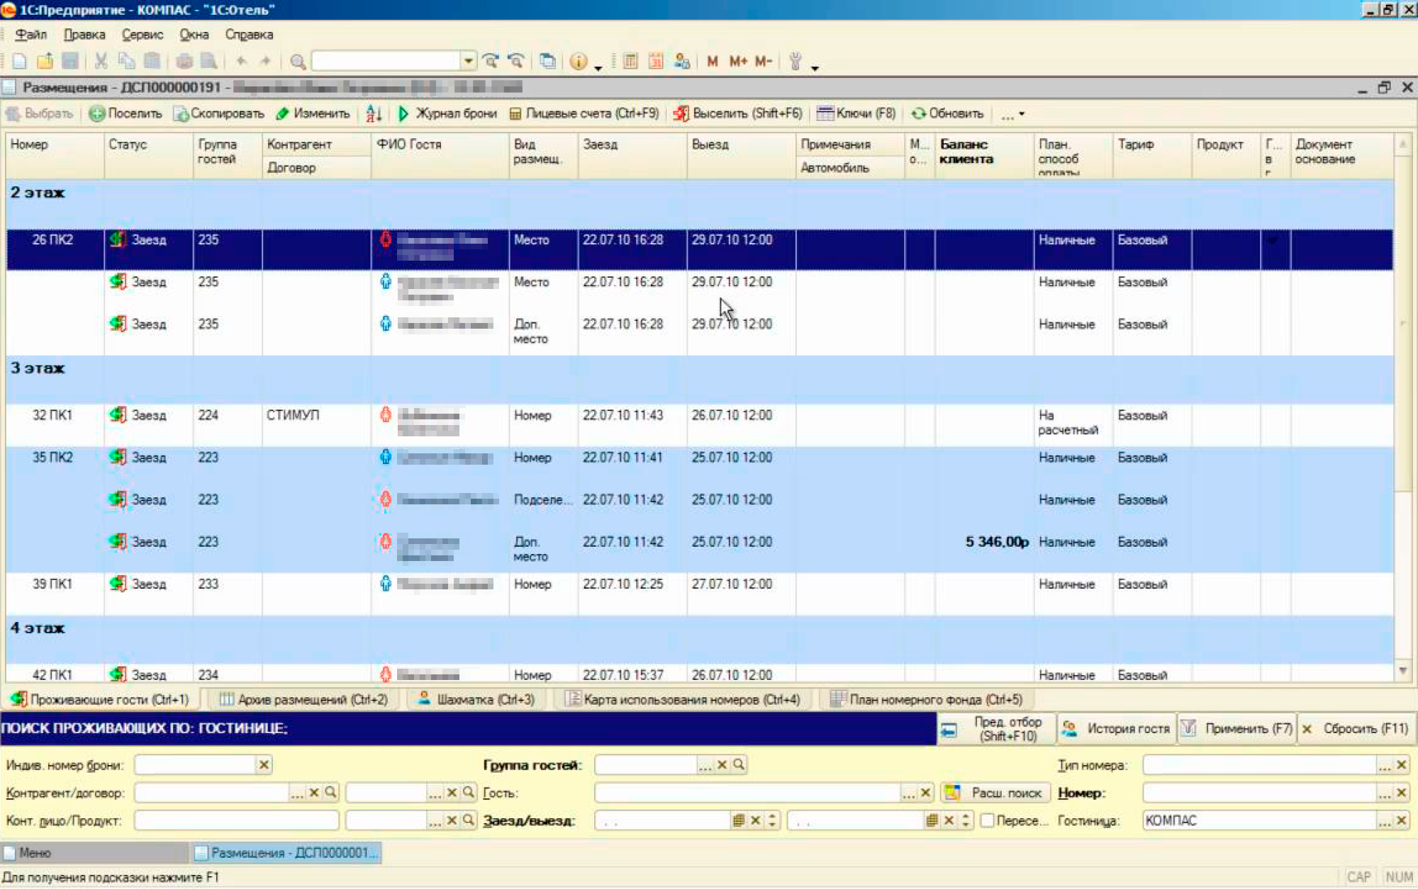Toggle the Пересе... checkbox
Image resolution: width=1418 pixels, height=889 pixels.
(x=987, y=821)
